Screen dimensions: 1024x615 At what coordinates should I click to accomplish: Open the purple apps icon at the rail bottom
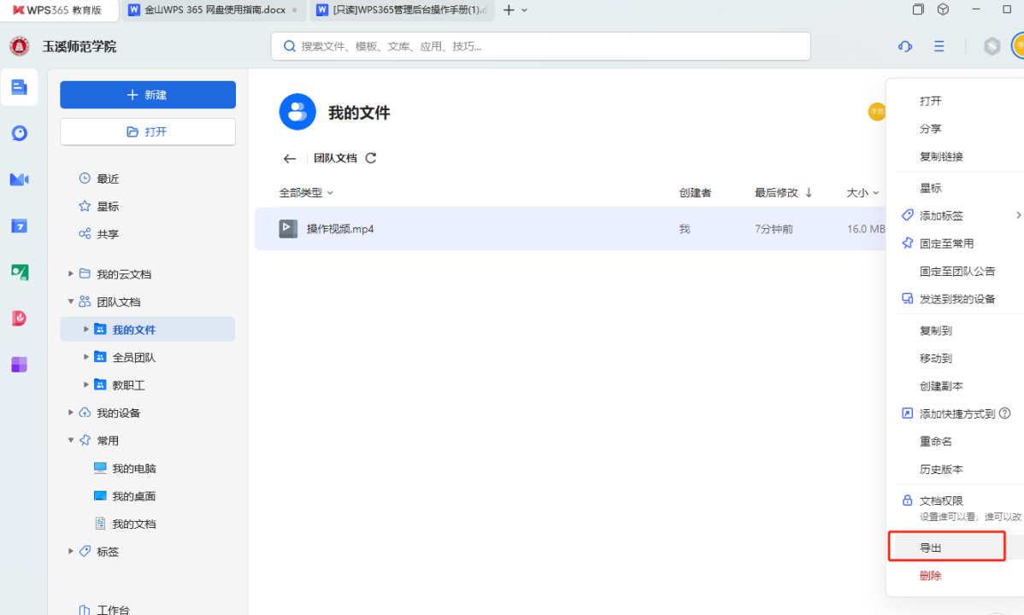(x=19, y=364)
